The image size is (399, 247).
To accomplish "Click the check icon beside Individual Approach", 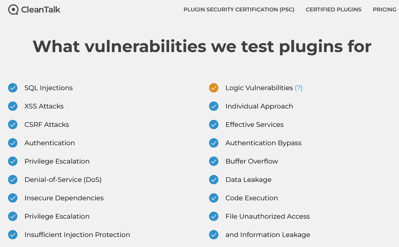I will click(214, 106).
